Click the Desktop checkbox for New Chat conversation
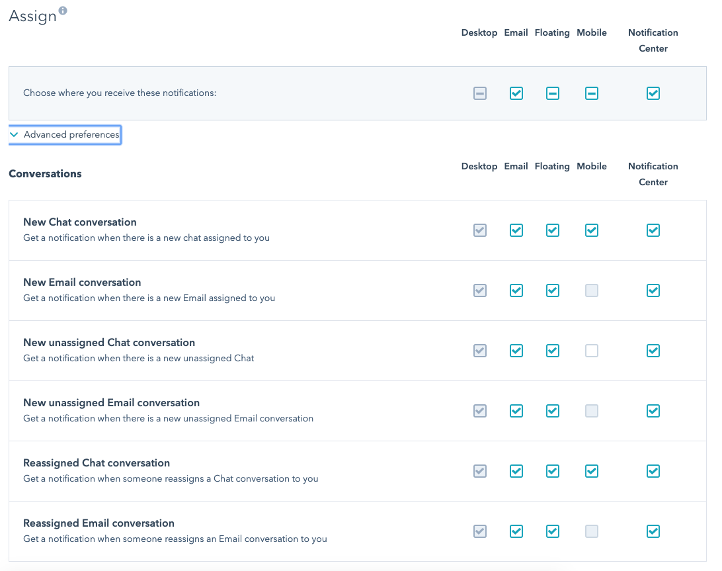The height and width of the screenshot is (571, 722). [x=480, y=230]
